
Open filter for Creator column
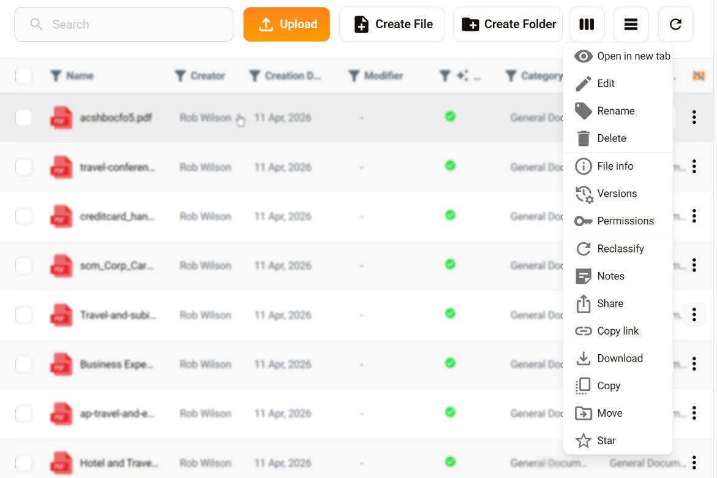coord(180,75)
